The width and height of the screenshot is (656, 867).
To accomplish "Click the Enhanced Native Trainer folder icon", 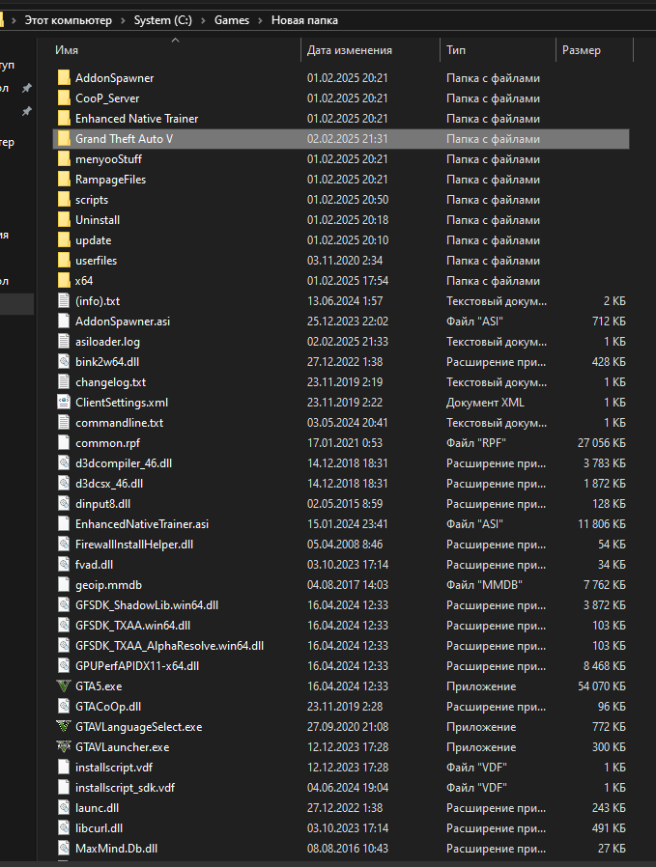I will (x=64, y=119).
